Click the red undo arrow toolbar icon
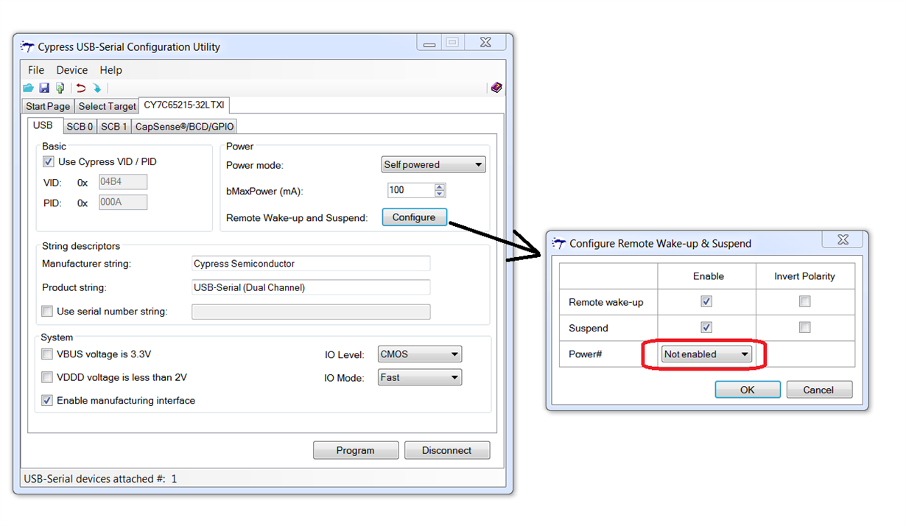This screenshot has height=526, width=906. (x=81, y=88)
